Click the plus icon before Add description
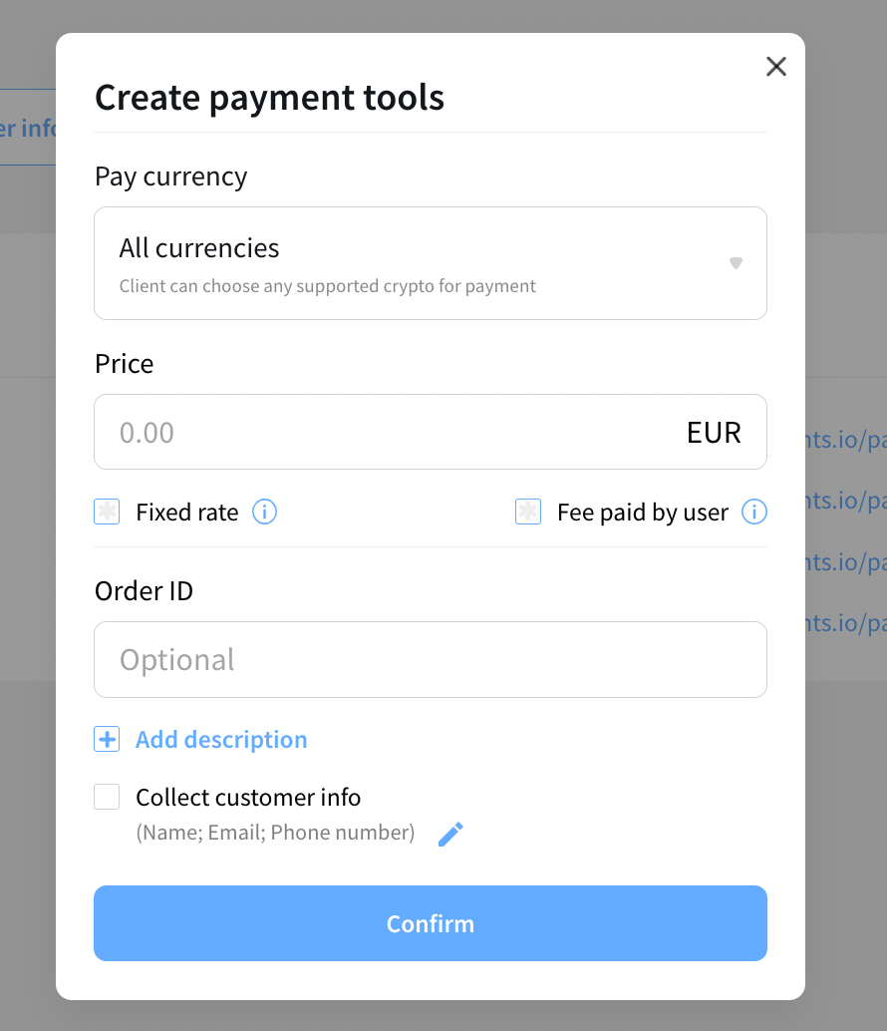Viewport: 887px width, 1031px height. tap(107, 740)
